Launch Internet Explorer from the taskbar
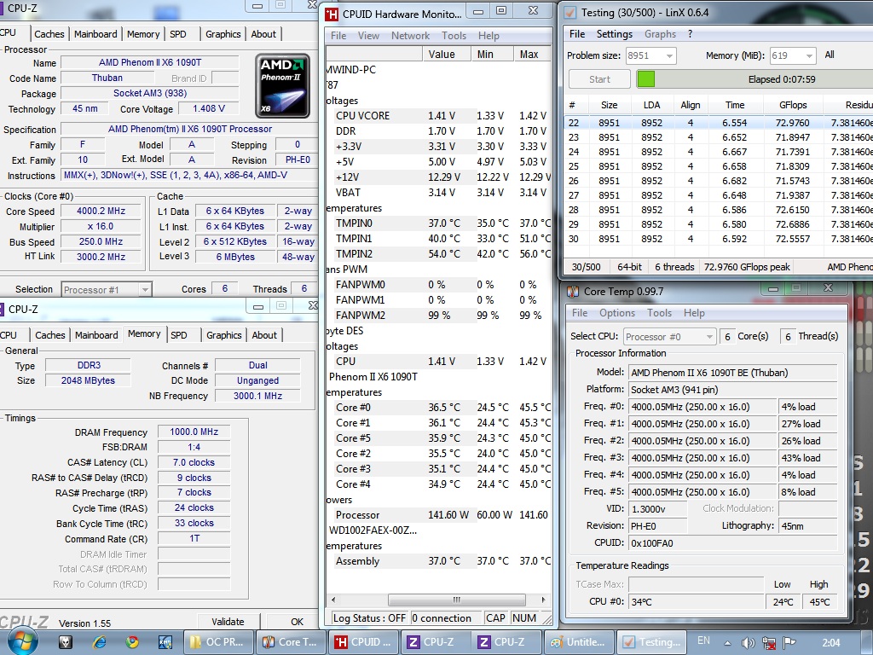 (x=100, y=641)
